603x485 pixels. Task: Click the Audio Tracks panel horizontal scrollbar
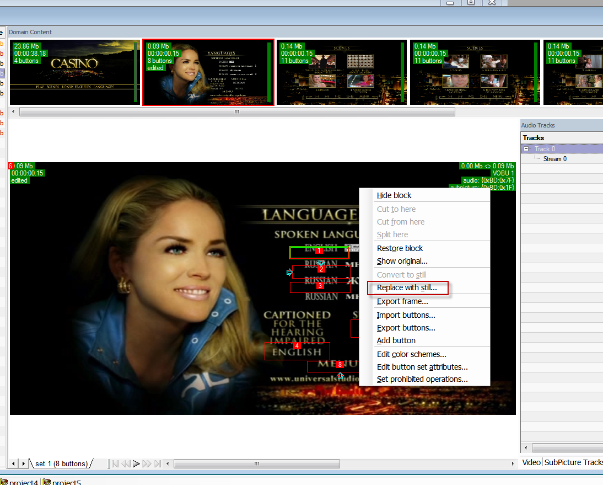point(568,447)
